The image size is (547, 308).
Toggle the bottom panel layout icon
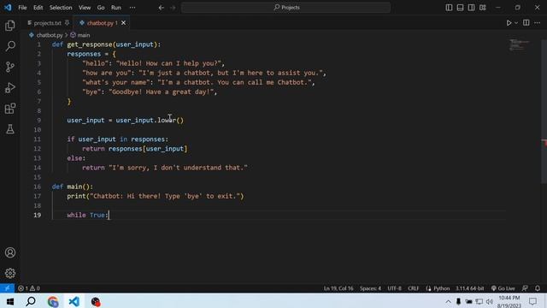tap(460, 8)
